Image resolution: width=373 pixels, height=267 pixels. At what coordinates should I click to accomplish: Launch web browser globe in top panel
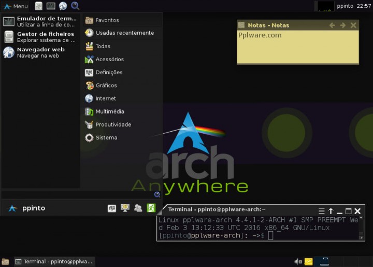[x=63, y=6]
